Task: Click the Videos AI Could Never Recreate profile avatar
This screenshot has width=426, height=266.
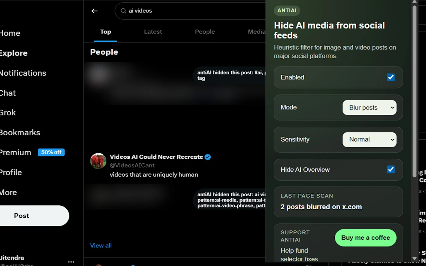Action: 98,161
